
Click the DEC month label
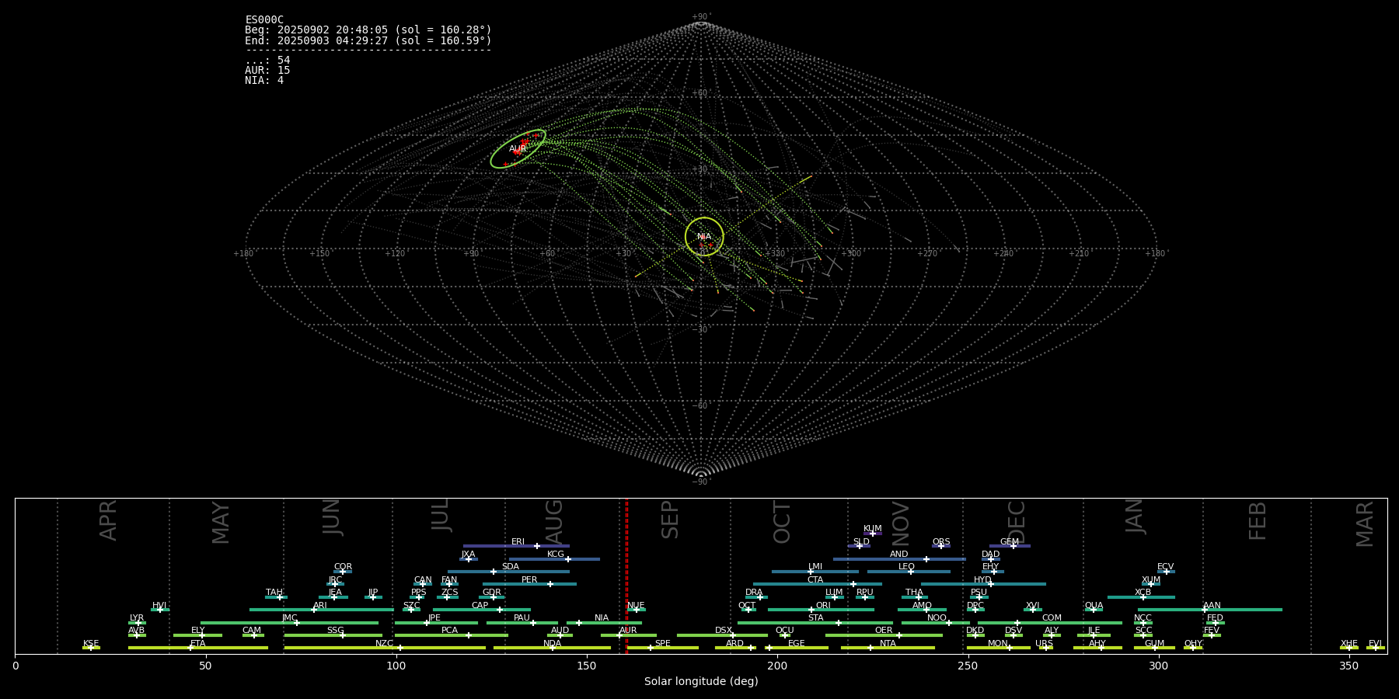1017,522
